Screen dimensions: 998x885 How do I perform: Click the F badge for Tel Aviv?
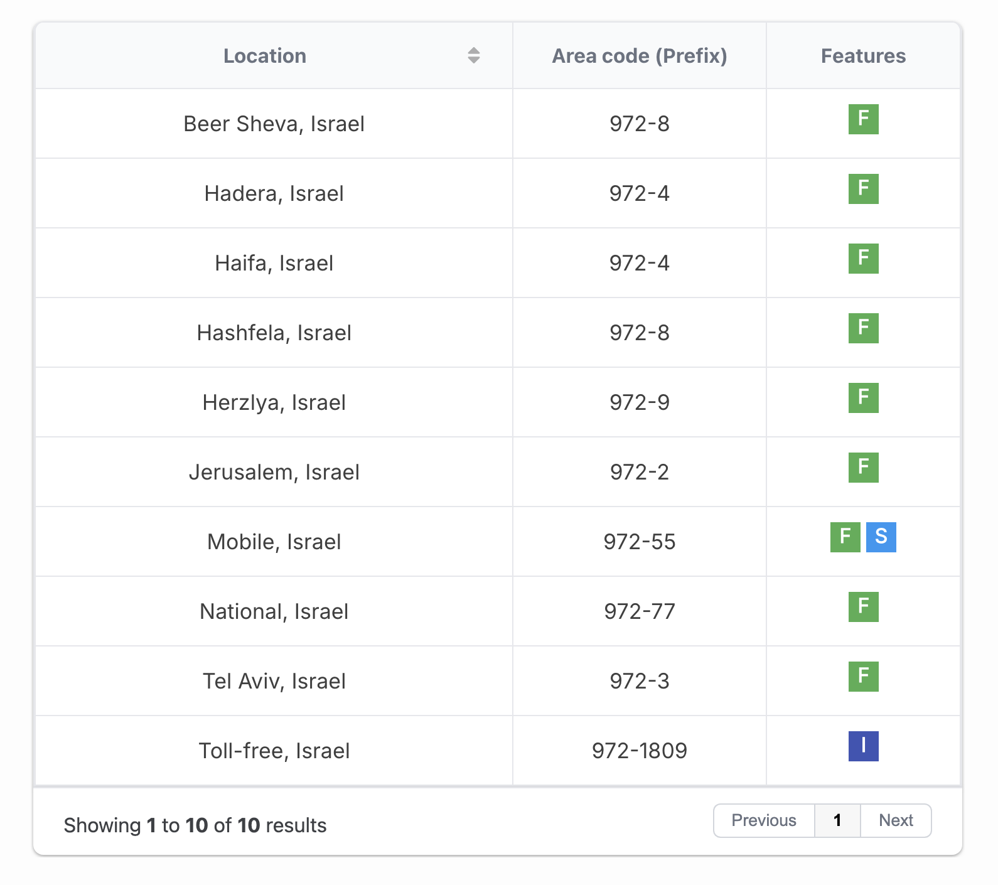863,677
